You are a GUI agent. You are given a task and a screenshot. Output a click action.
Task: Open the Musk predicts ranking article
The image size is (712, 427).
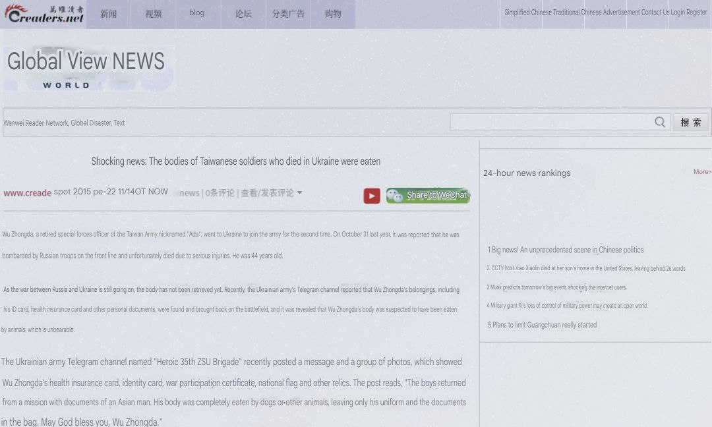[x=557, y=287]
